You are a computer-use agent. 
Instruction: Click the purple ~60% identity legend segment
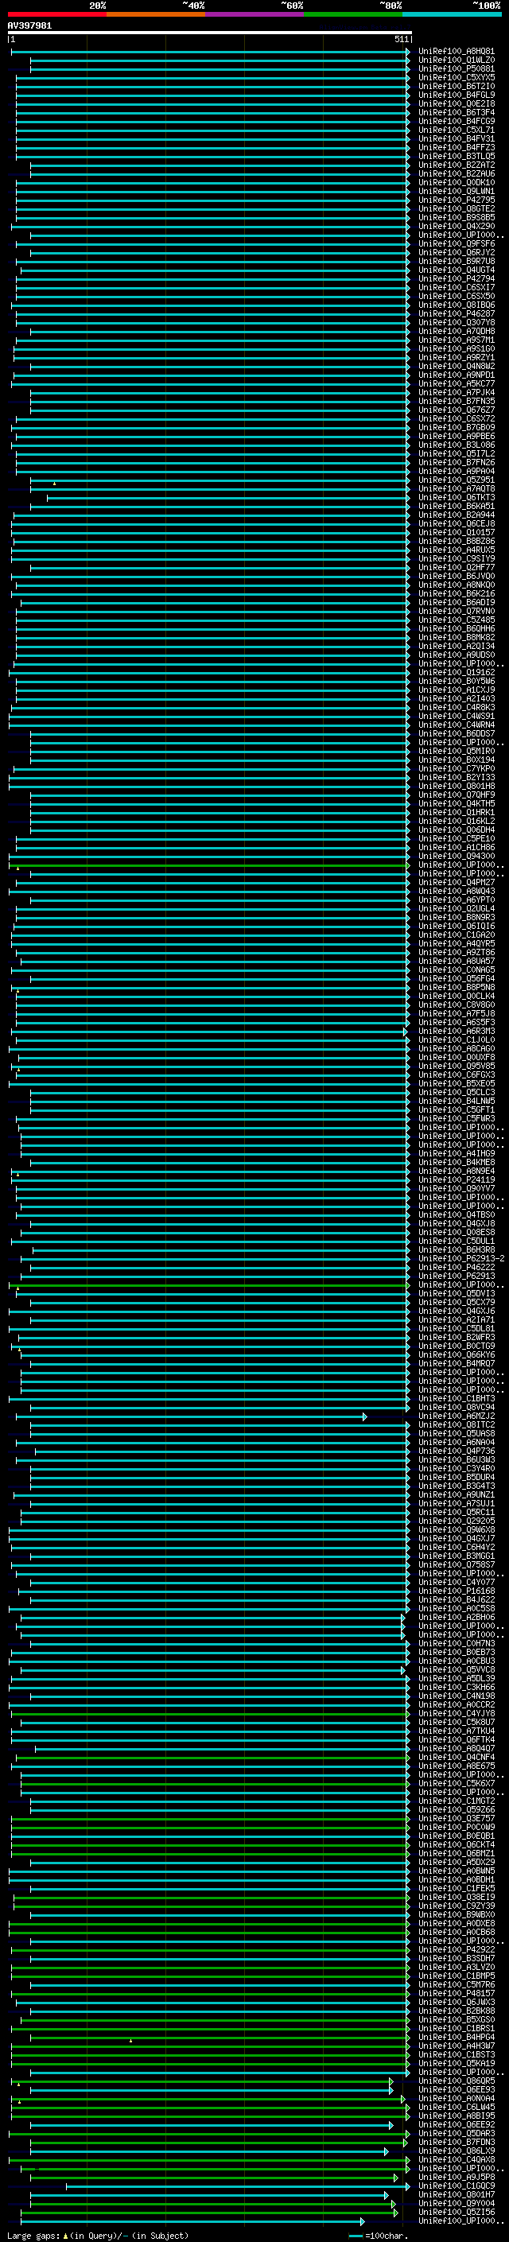coord(254,14)
